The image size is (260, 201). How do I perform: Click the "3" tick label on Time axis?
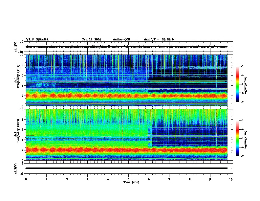(87, 179)
